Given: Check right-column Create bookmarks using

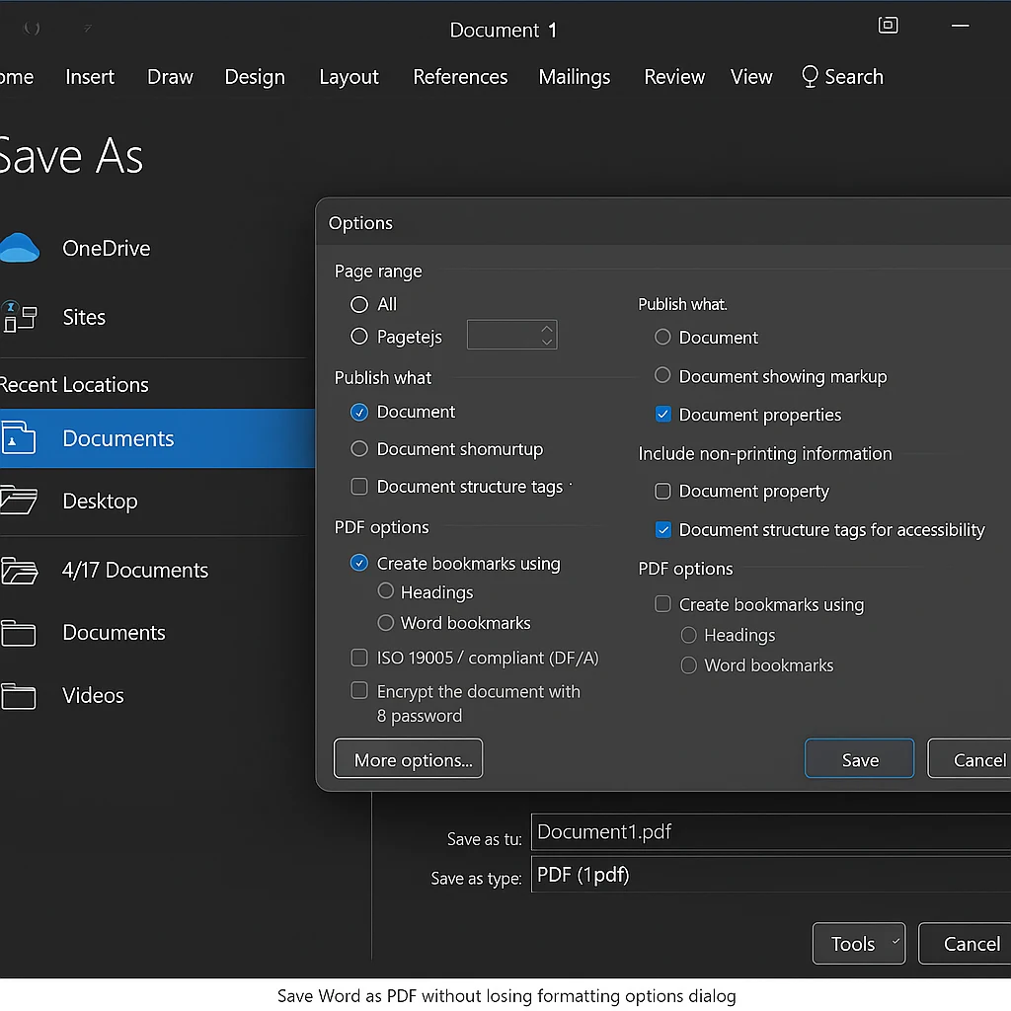Looking at the screenshot, I should click(x=662, y=604).
